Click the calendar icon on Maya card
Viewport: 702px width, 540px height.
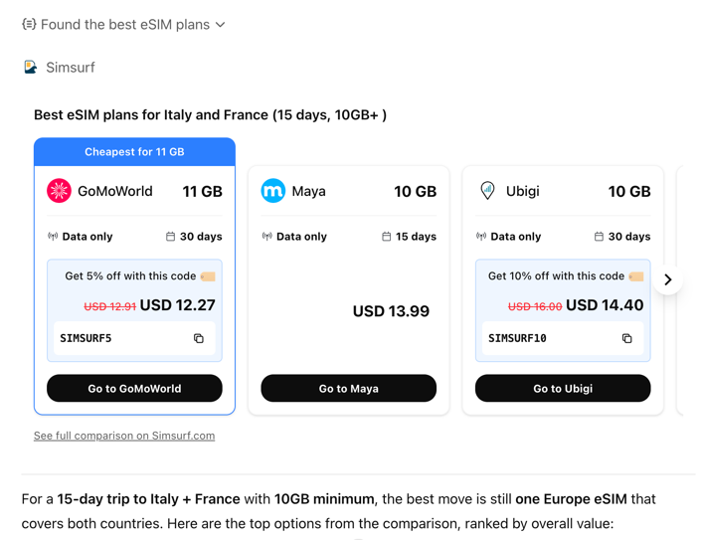[x=387, y=237]
